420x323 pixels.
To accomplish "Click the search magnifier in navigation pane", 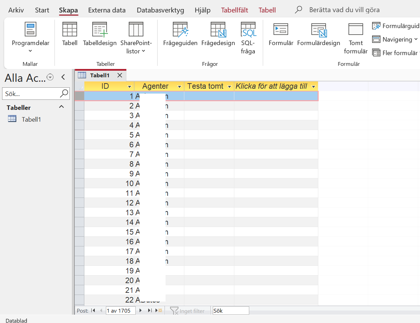I will (x=64, y=93).
